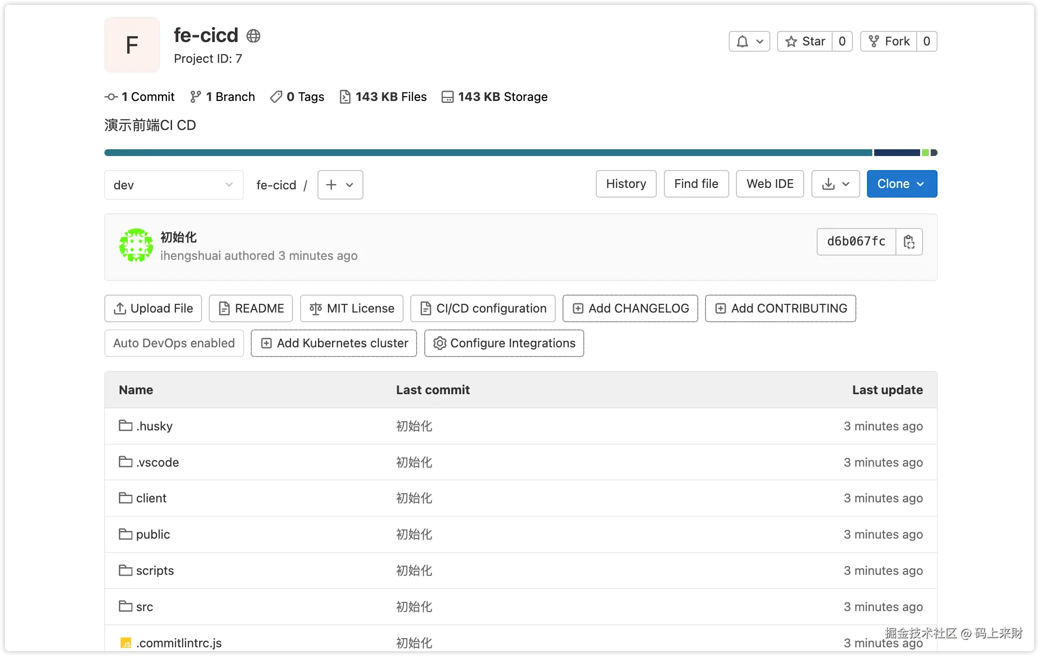Click the repository languages color bar

[x=488, y=153]
